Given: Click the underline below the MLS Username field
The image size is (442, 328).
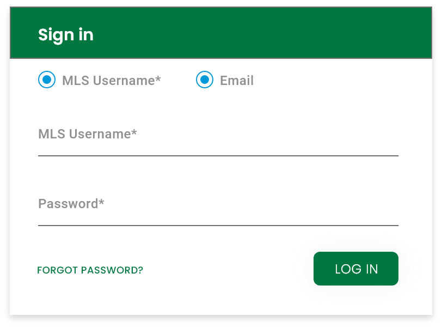Looking at the screenshot, I should coord(218,156).
